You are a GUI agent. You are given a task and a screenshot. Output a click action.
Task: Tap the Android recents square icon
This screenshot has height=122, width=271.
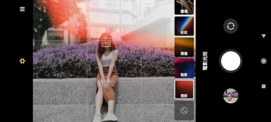click(264, 86)
